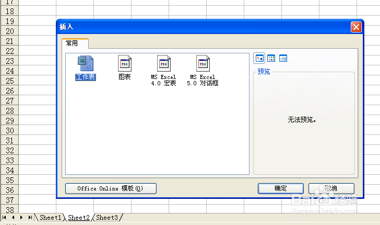This screenshot has height=225, width=380.
Task: Switch to large icons view
Action: point(259,58)
